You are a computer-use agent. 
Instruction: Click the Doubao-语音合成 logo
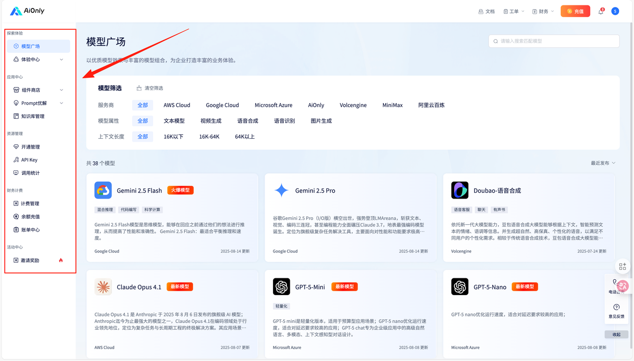pos(460,190)
